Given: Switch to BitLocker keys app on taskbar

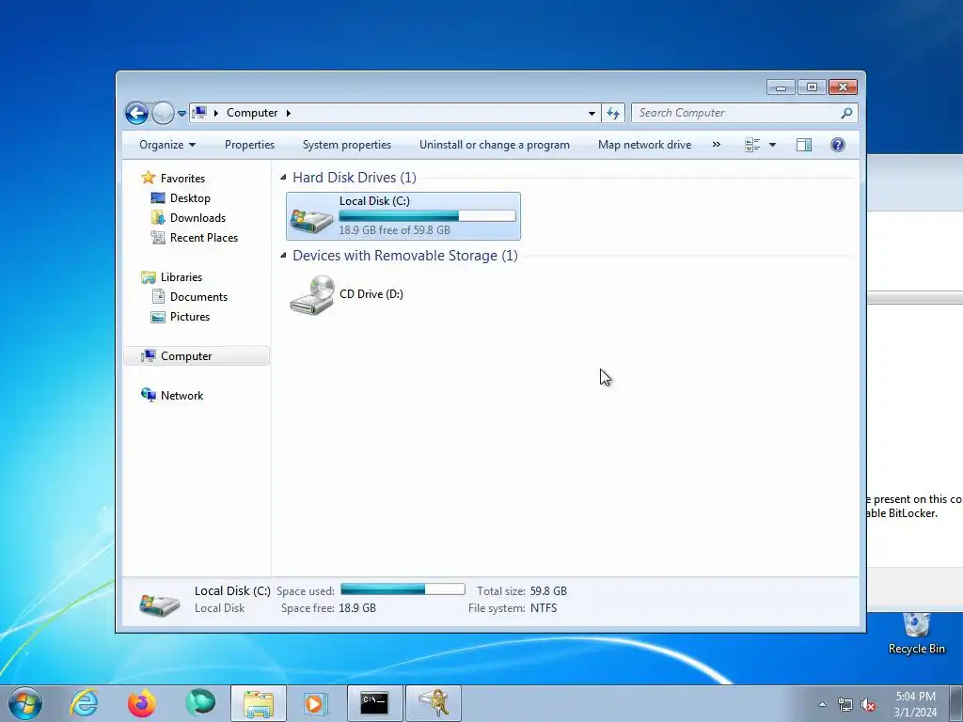Looking at the screenshot, I should 433,703.
